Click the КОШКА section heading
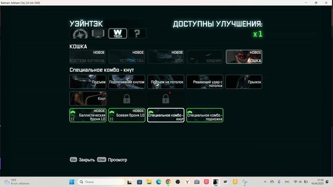 pyautogui.click(x=78, y=47)
